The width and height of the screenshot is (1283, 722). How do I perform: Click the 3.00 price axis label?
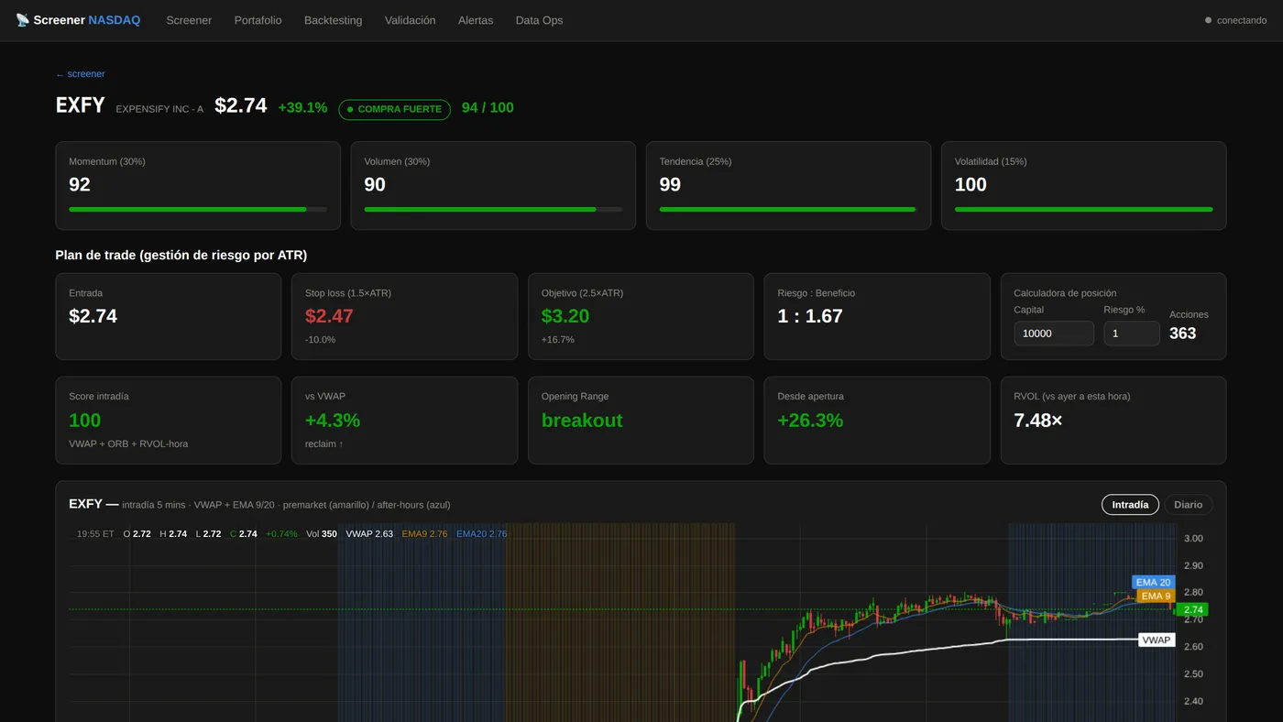tap(1193, 539)
